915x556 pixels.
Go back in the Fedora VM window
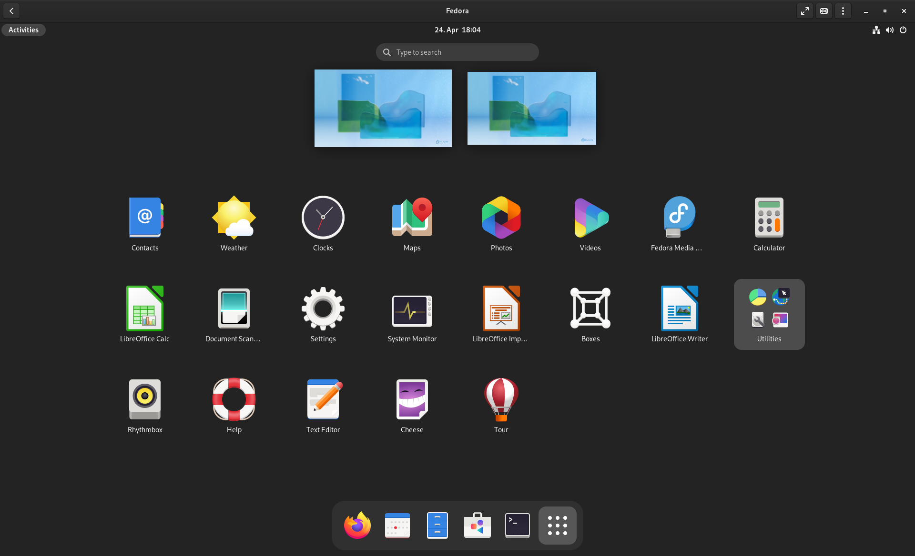(11, 11)
